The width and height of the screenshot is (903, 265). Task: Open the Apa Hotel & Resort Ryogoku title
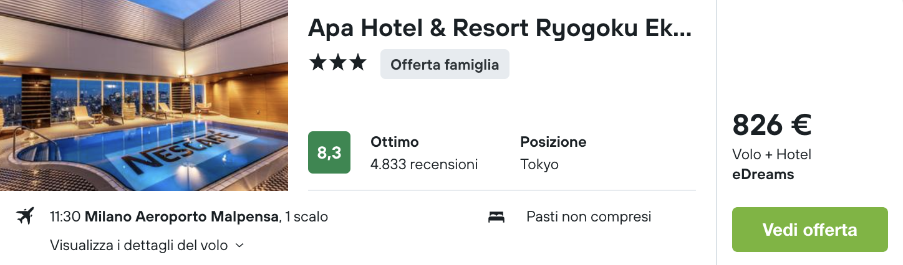point(500,28)
